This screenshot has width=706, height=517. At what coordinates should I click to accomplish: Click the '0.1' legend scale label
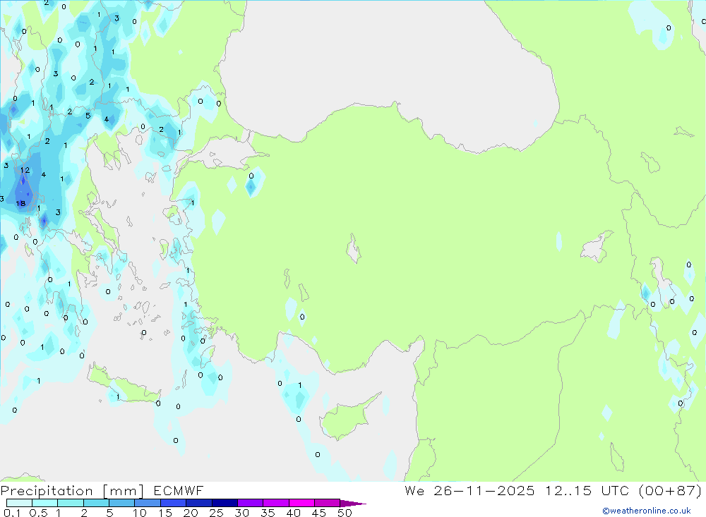(x=12, y=513)
